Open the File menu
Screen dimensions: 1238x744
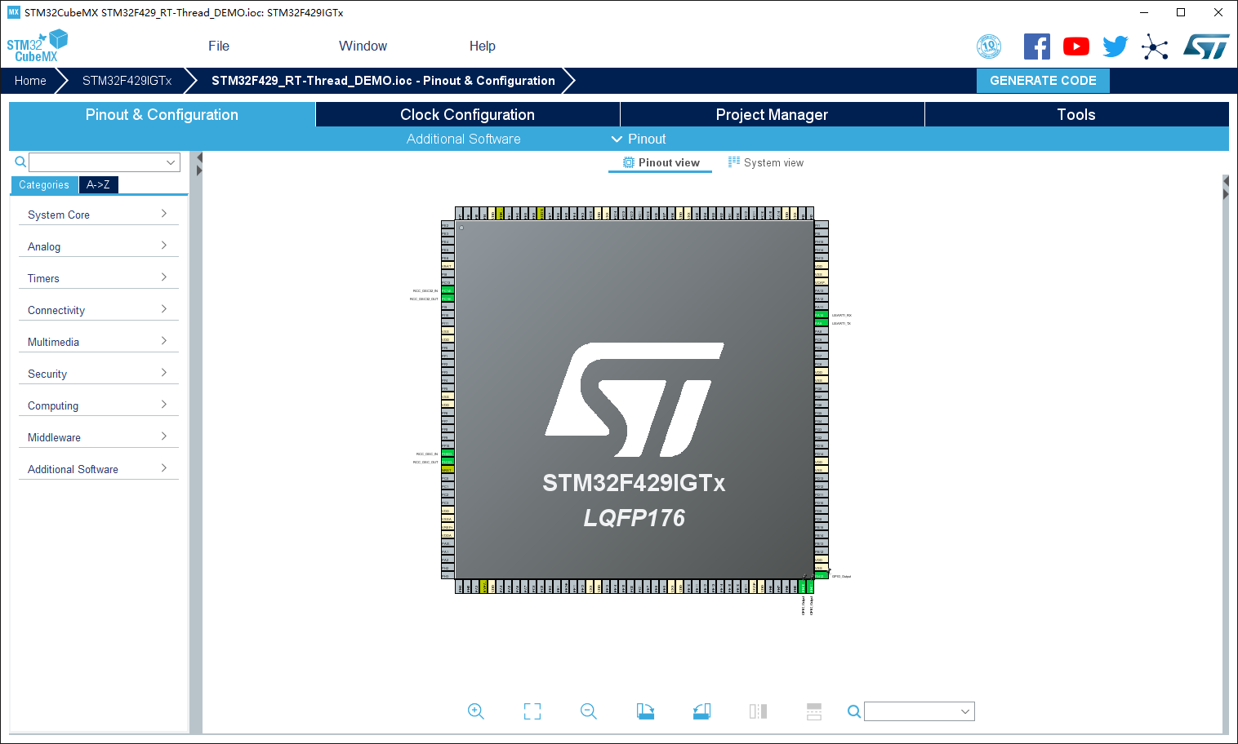[x=218, y=46]
